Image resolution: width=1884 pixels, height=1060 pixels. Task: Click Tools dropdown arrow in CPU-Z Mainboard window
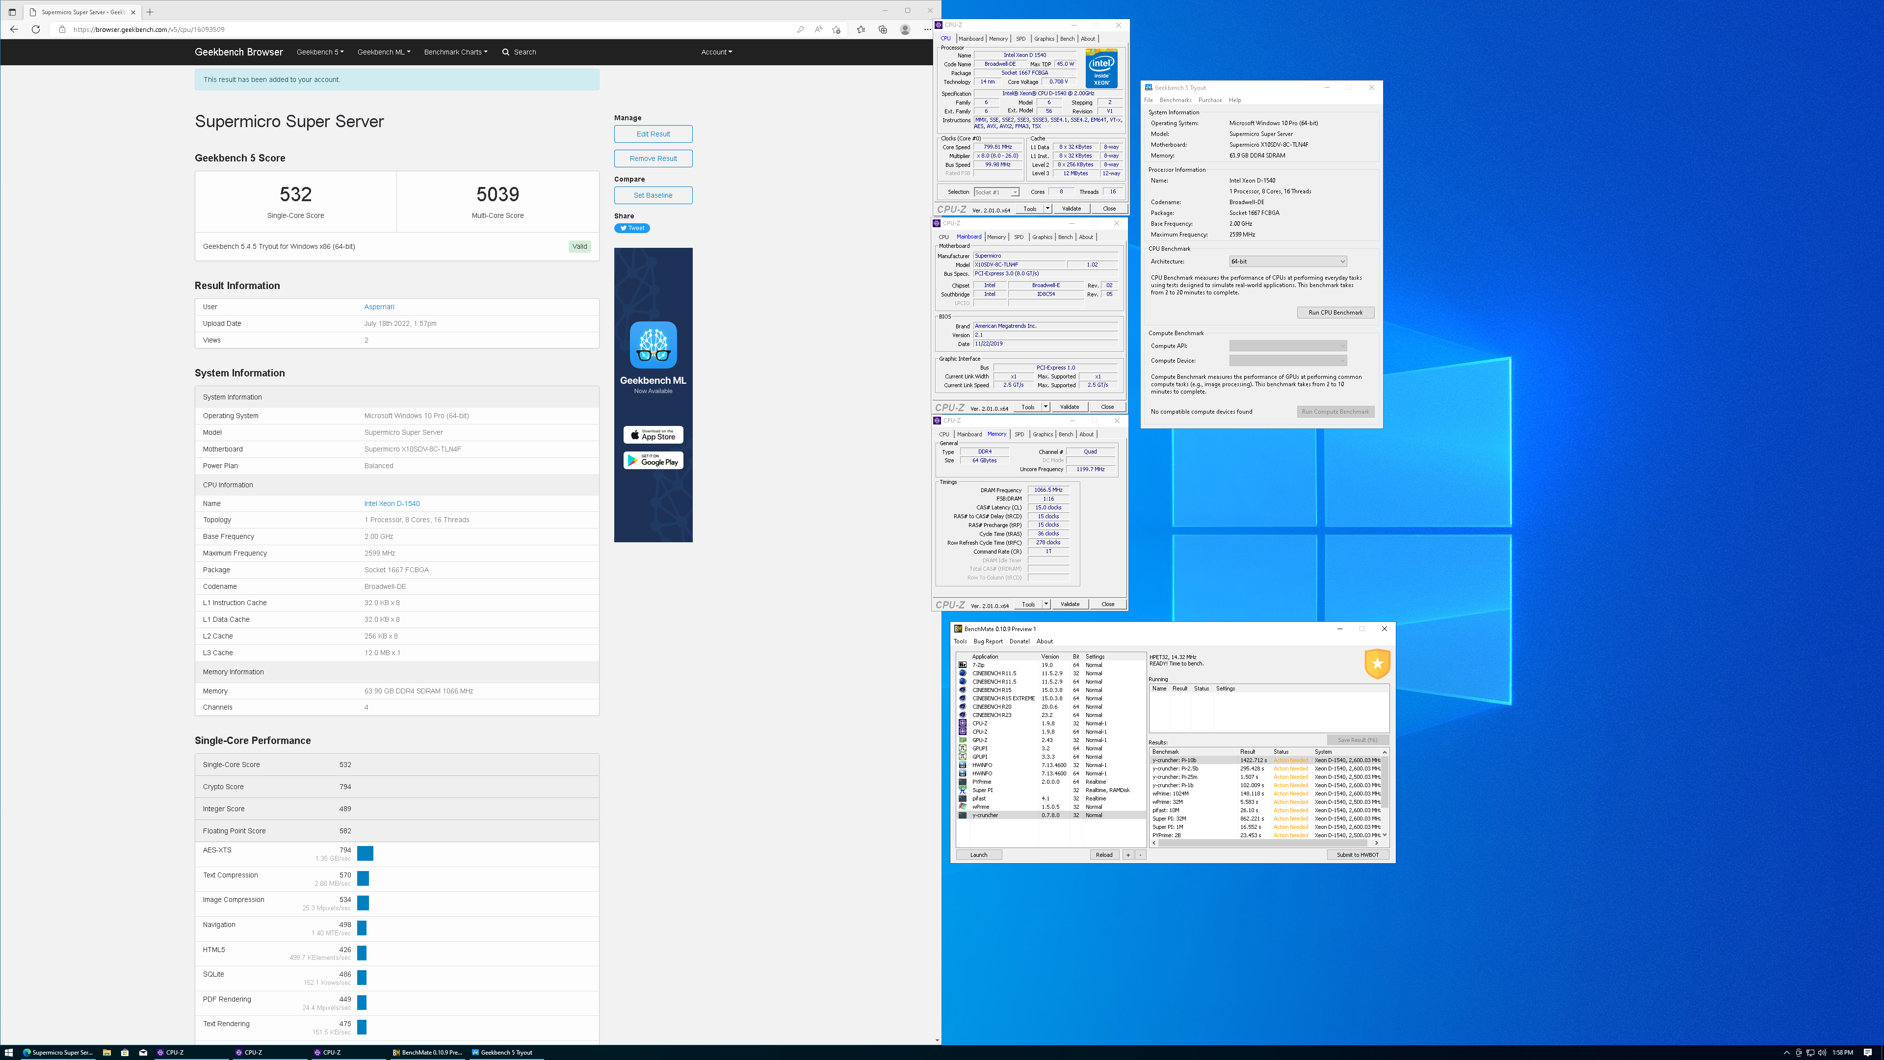(1045, 407)
